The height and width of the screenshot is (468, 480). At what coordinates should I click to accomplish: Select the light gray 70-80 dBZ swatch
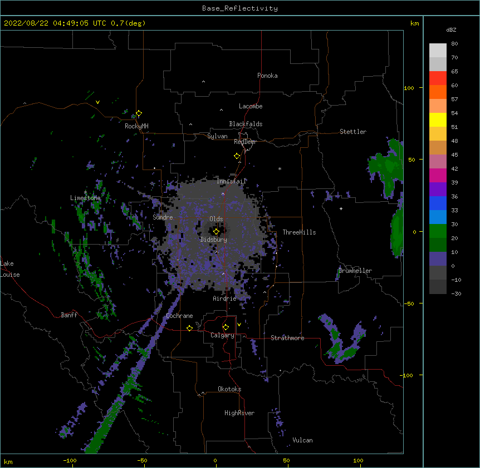[x=438, y=50]
